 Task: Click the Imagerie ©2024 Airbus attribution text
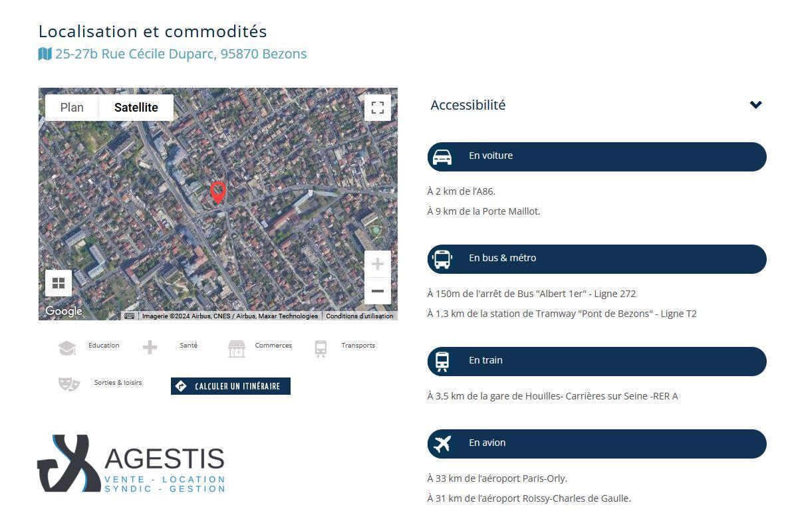(229, 316)
